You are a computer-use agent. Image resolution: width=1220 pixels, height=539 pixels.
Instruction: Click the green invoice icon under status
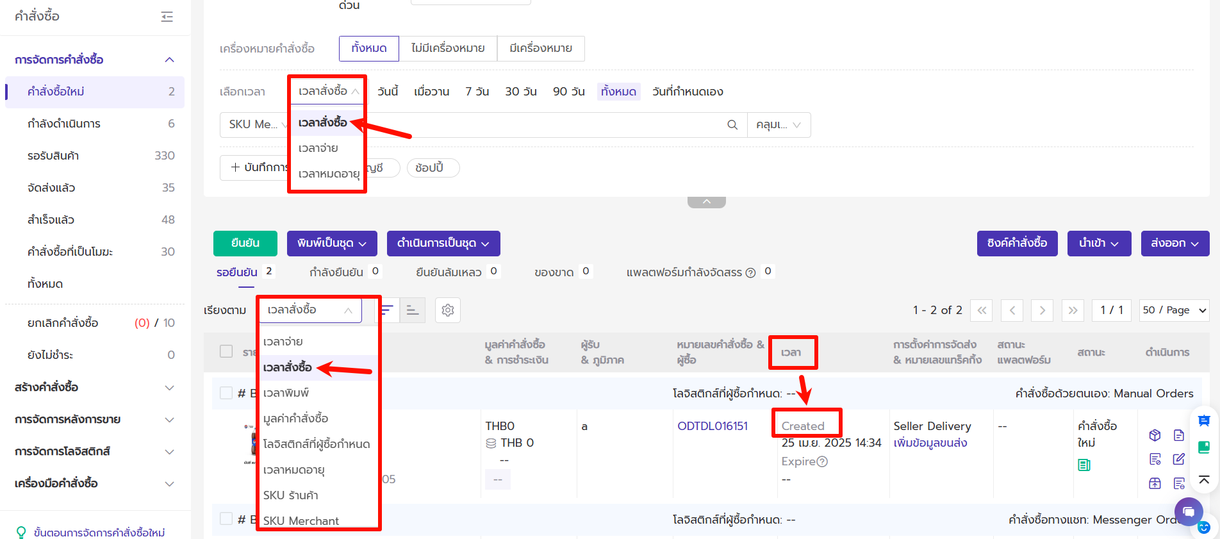(1084, 465)
